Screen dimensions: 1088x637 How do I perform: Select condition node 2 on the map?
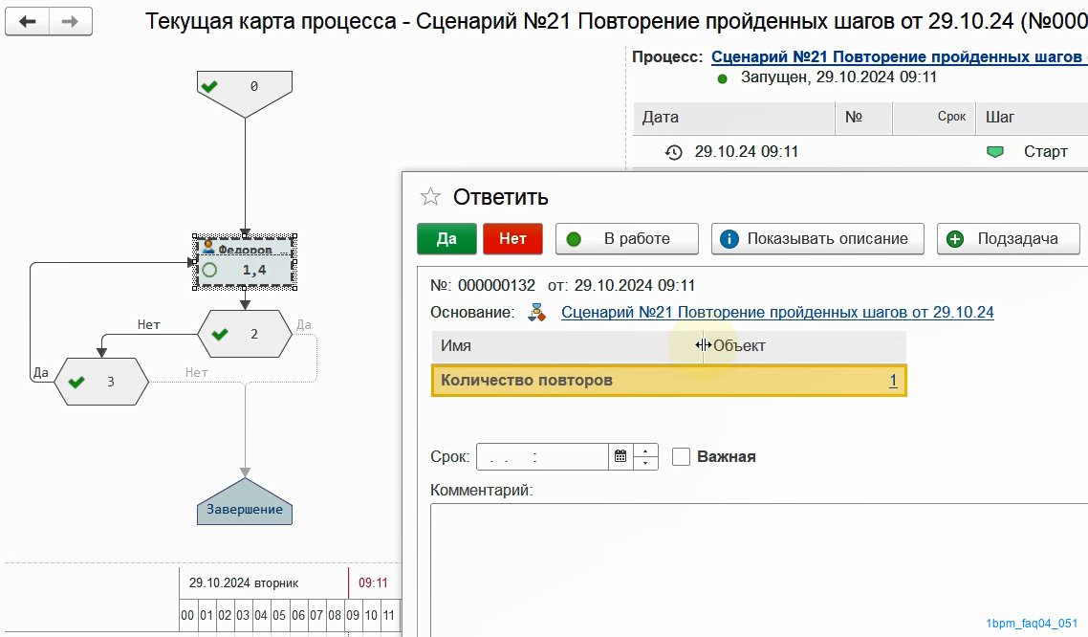pyautogui.click(x=245, y=334)
